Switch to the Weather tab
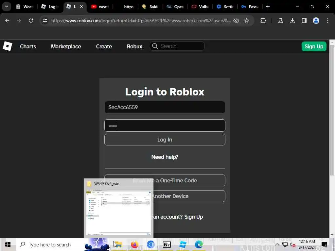Image resolution: width=335 pixels, height=251 pixels. [25, 7]
